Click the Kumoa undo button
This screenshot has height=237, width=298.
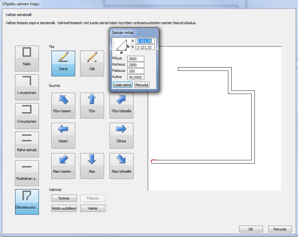[64, 198]
